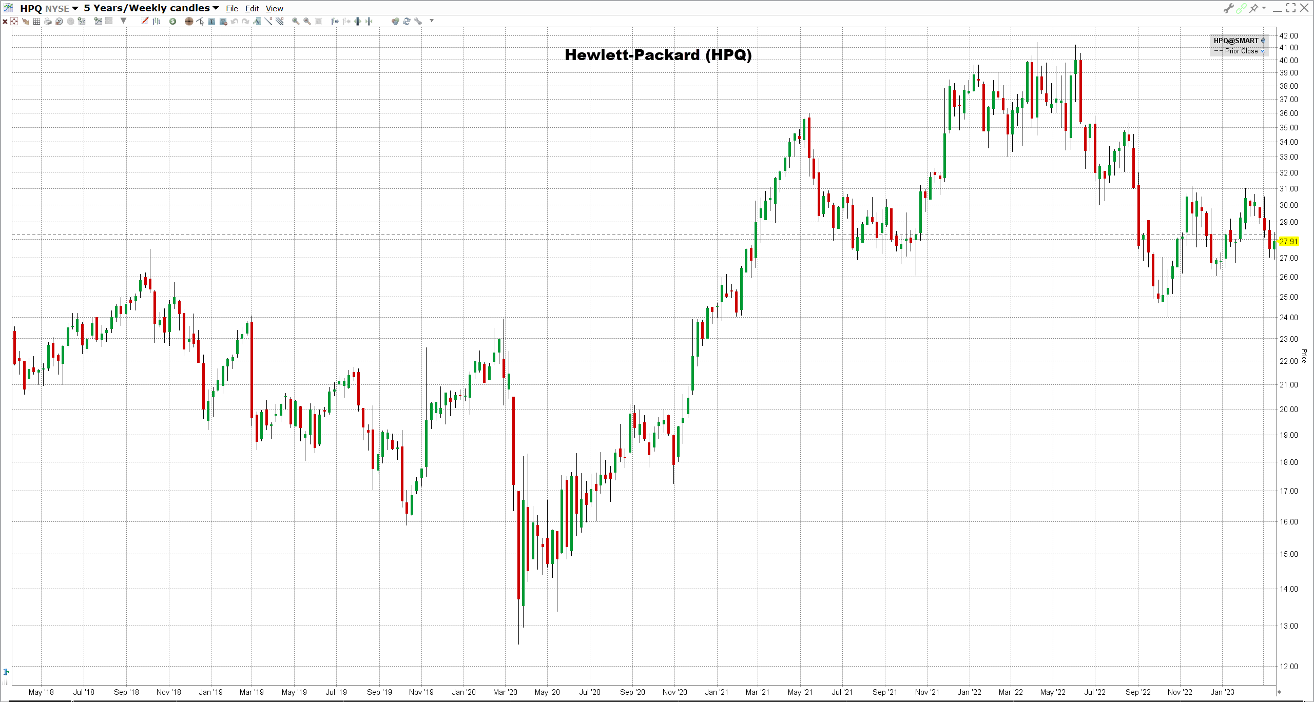Image resolution: width=1314 pixels, height=702 pixels.
Task: Click the zoom out magnifier icon
Action: click(307, 21)
